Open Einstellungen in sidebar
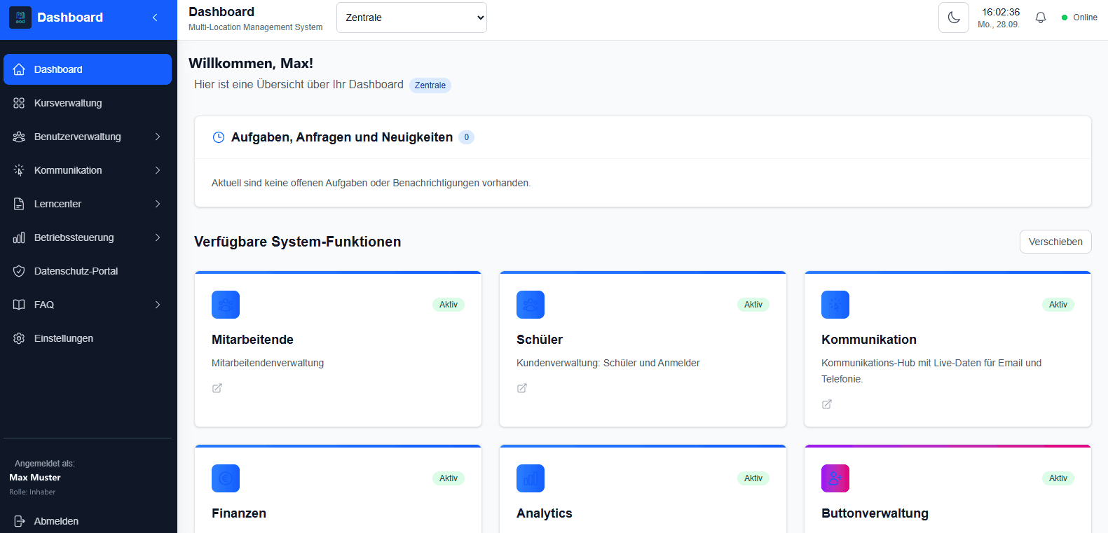This screenshot has height=533, width=1108. (88, 338)
